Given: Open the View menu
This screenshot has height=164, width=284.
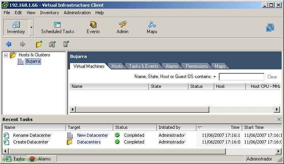Looking at the screenshot, I should coord(31,13).
